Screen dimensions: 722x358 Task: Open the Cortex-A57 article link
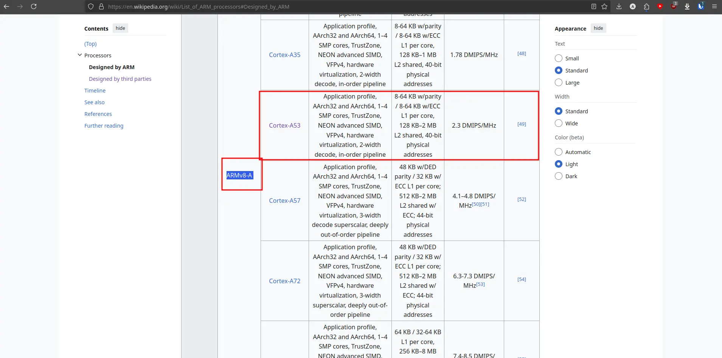(285, 201)
